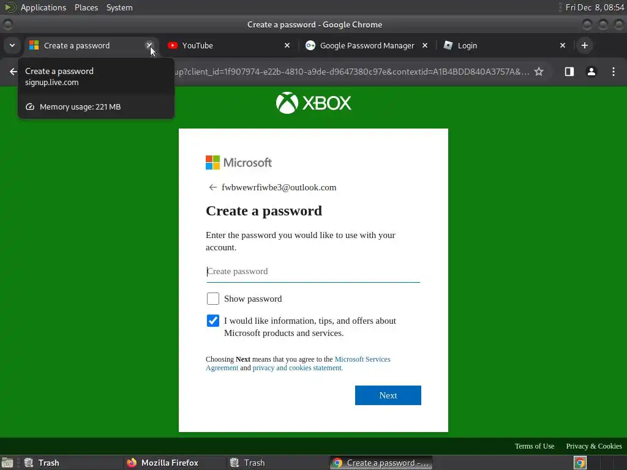The image size is (627, 470).
Task: Click the fwbwewrfiwbe3@outlook.com email text
Action: [x=279, y=187]
